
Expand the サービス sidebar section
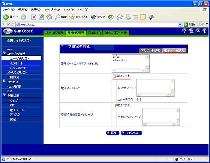tap(4, 81)
